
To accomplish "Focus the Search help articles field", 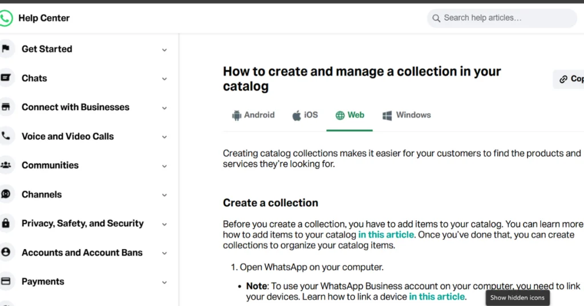I will pos(502,18).
